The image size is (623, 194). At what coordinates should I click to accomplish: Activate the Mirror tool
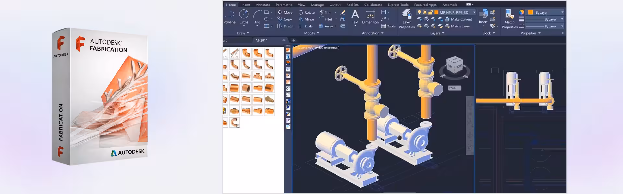[x=306, y=19]
